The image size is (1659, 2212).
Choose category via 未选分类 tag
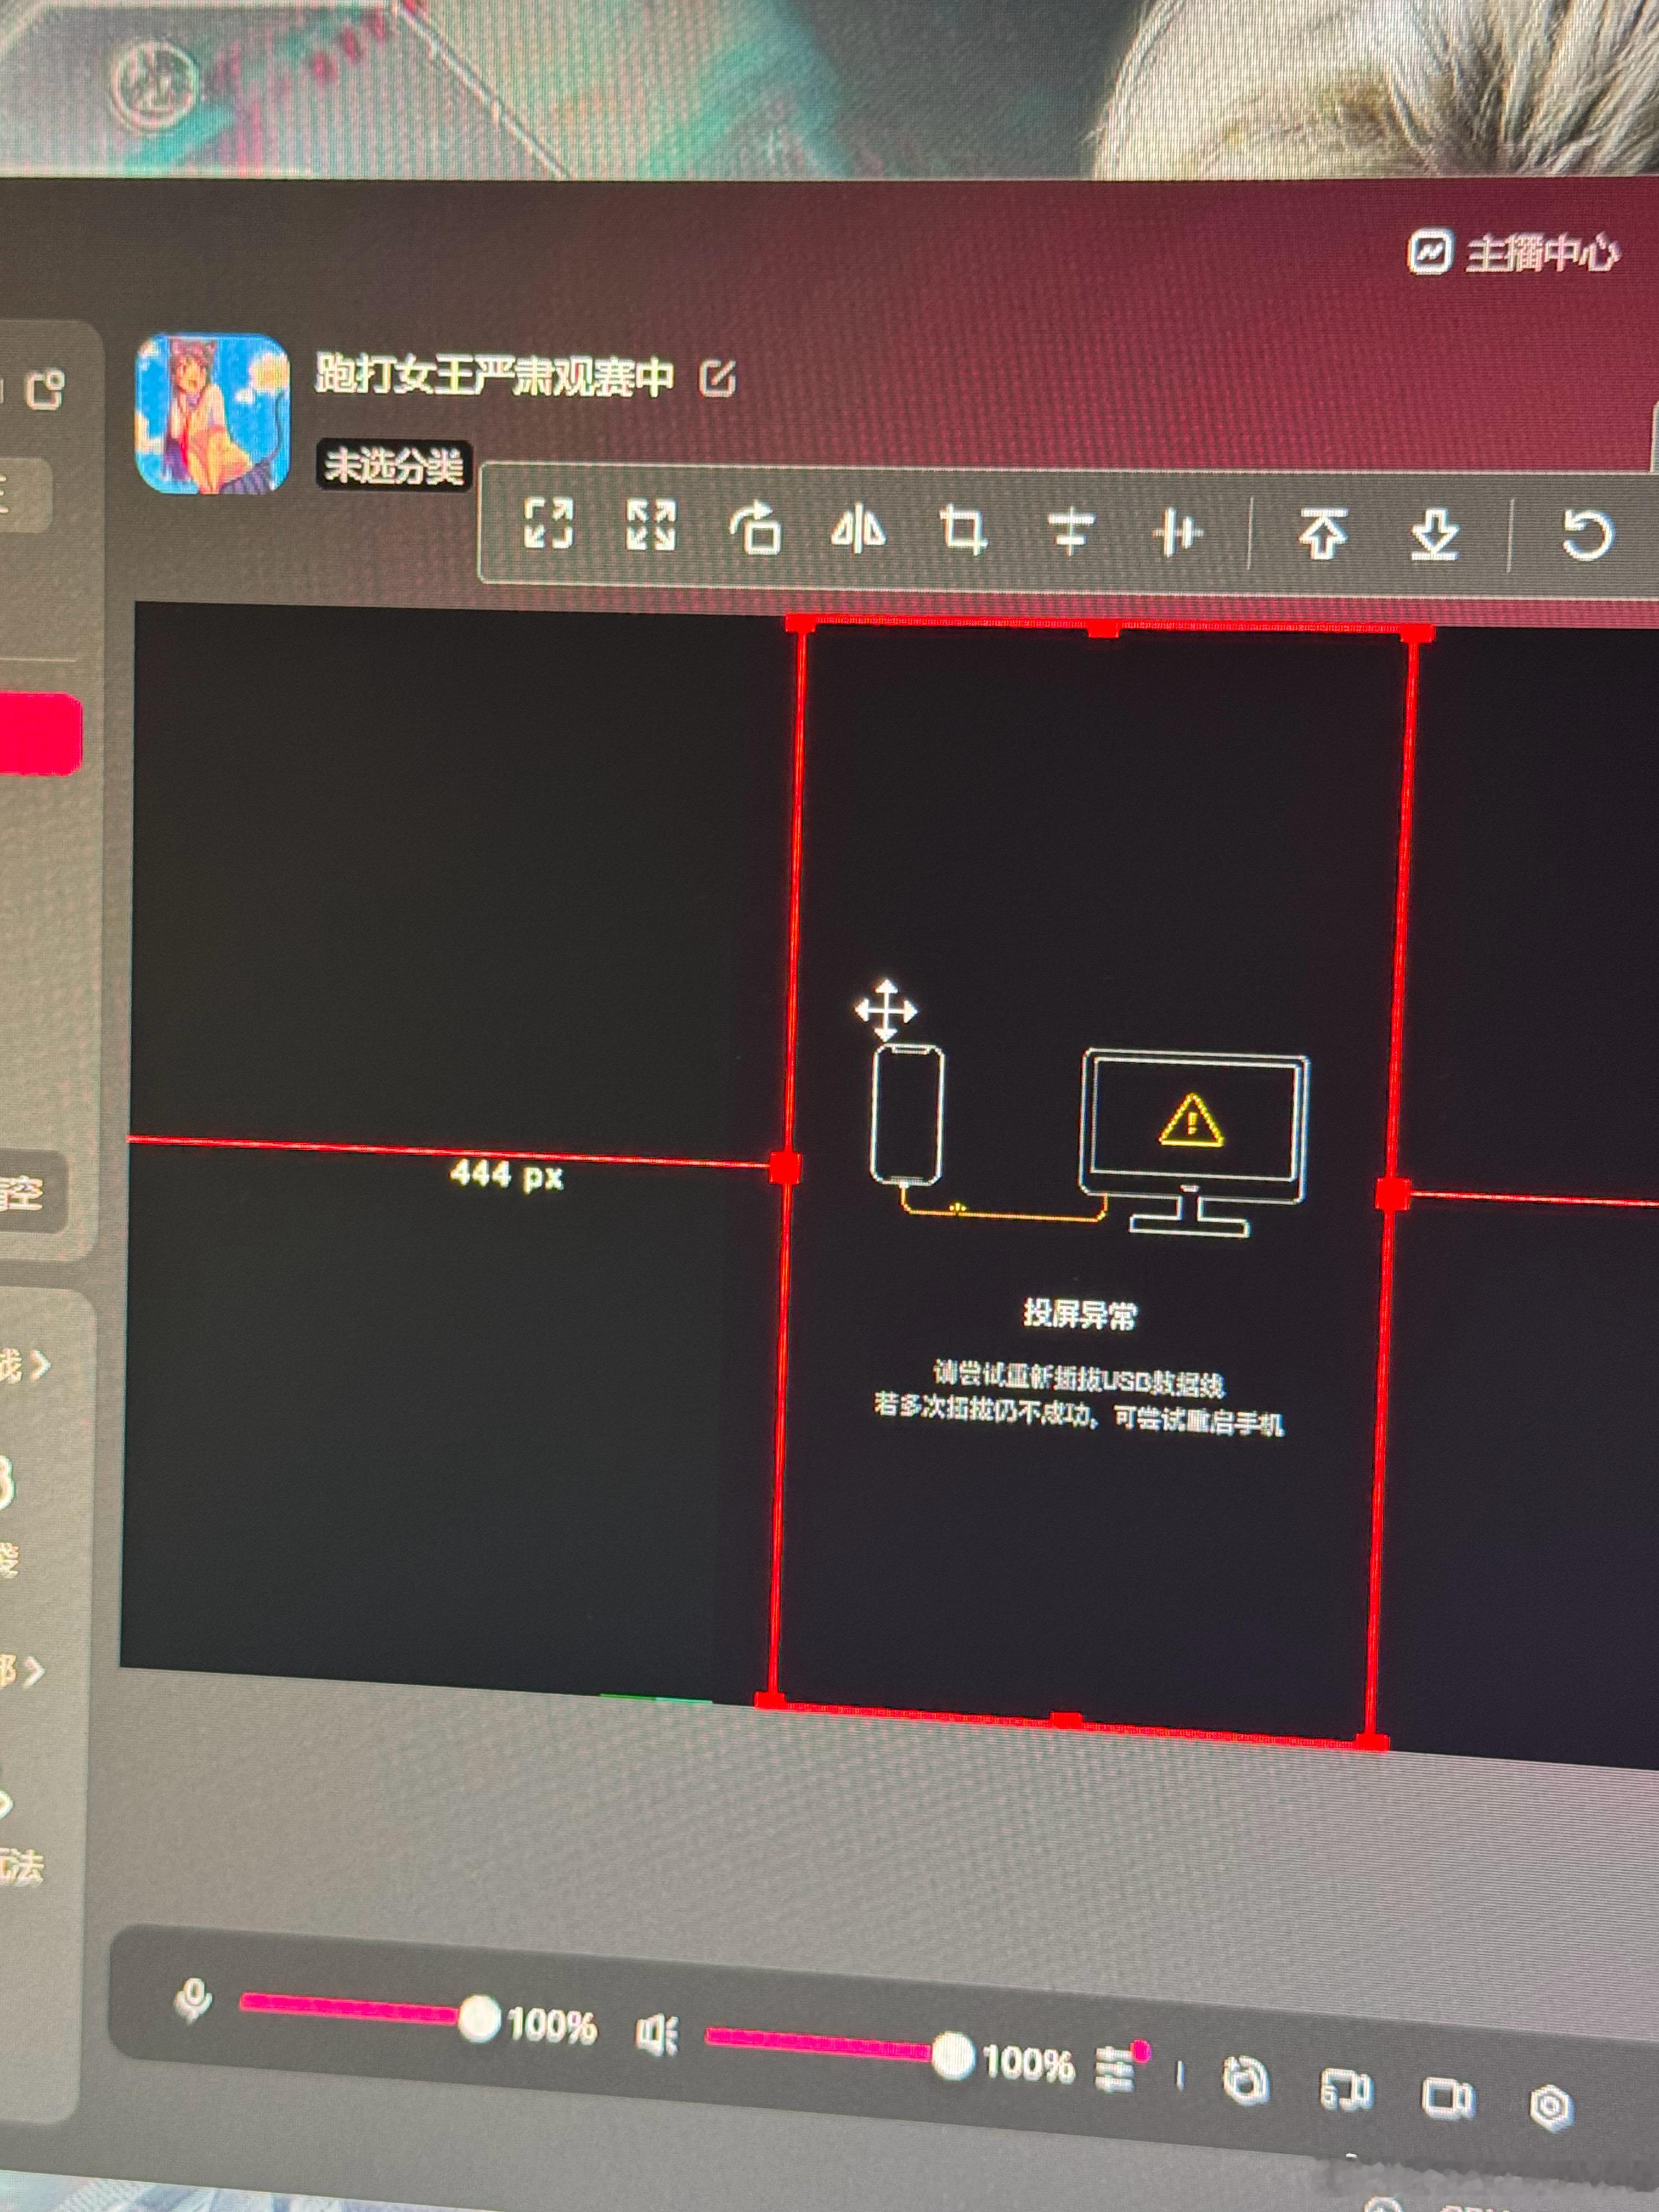tap(394, 465)
